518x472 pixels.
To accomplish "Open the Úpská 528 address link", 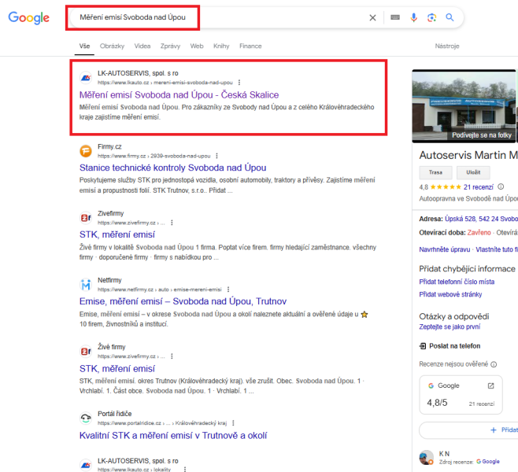I will coord(481,219).
